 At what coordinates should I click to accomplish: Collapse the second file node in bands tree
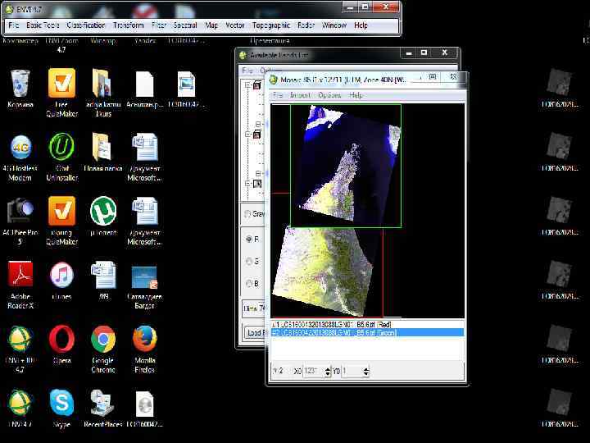click(x=247, y=134)
